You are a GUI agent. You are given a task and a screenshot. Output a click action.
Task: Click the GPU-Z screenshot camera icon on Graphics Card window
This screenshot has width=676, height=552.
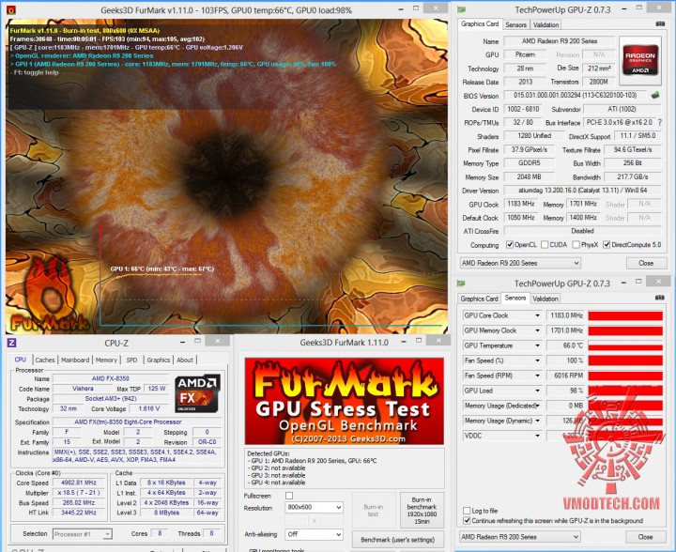660,24
